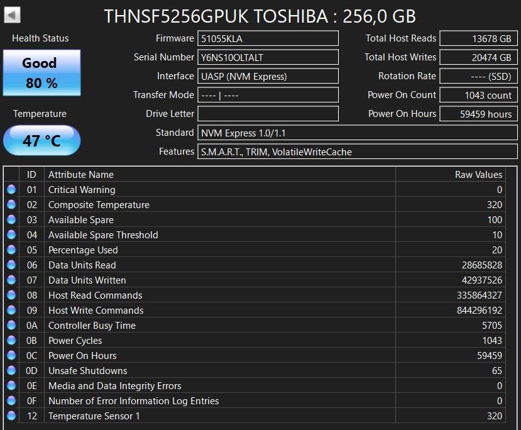Click the Serial Number field Y6NS10OLTALT
The width and height of the screenshot is (521, 430).
pyautogui.click(x=268, y=57)
